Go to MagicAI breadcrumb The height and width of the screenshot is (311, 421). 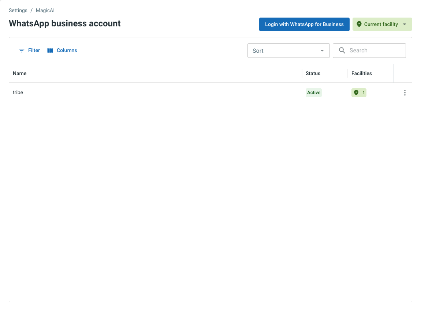click(45, 11)
